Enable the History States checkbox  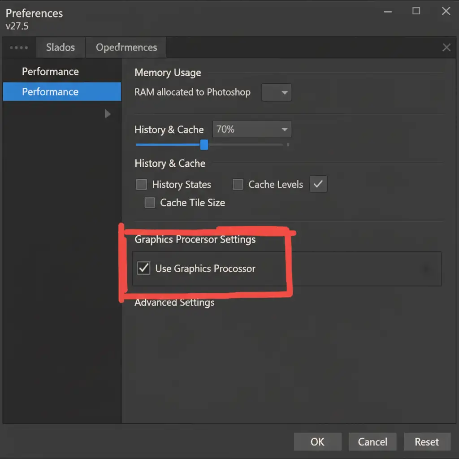coord(141,185)
